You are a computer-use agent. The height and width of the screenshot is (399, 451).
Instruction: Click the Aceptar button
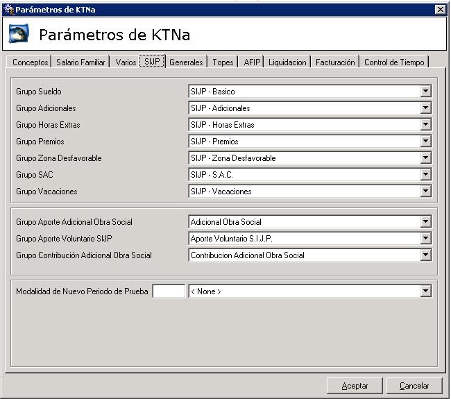point(355,386)
